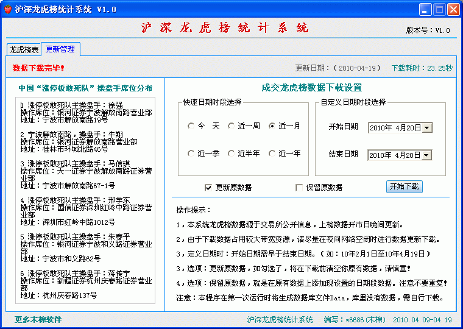
Task: Click list entry 6 主操盘手：蒋传宁
Action: (76, 274)
